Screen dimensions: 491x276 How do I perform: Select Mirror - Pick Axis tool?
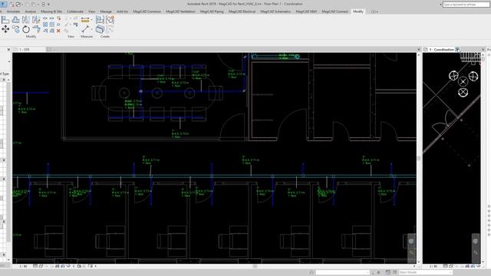click(25, 20)
